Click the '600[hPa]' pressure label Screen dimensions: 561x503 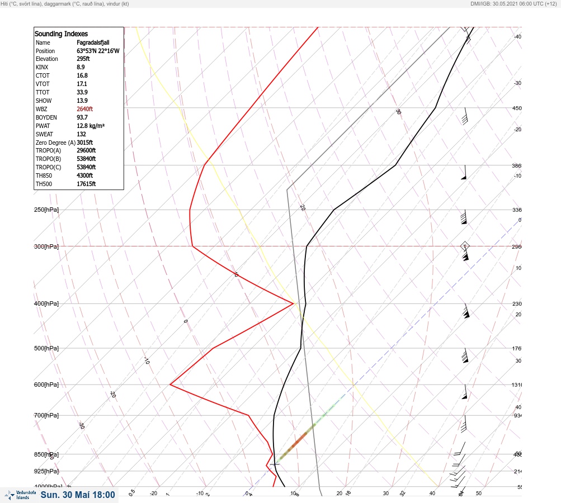click(x=46, y=385)
